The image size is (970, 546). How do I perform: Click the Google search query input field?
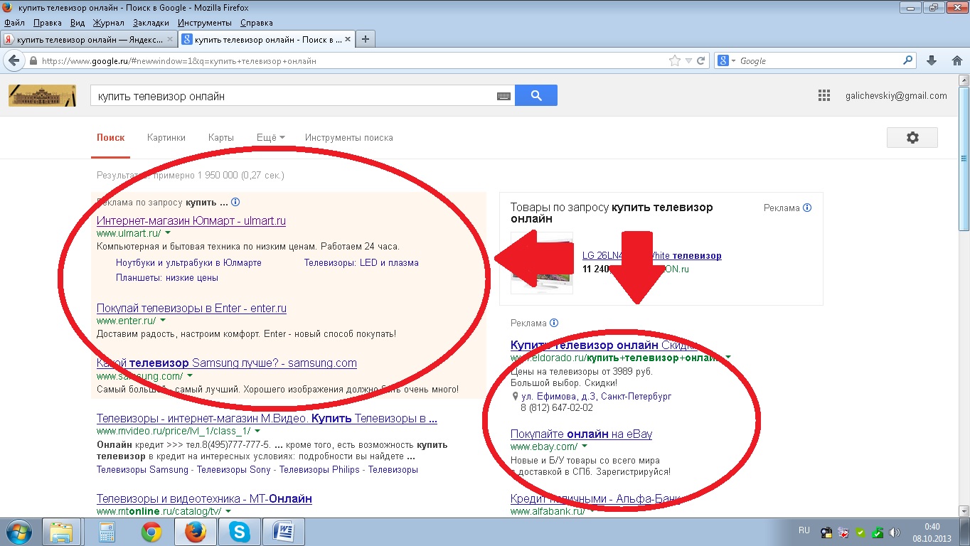click(292, 96)
